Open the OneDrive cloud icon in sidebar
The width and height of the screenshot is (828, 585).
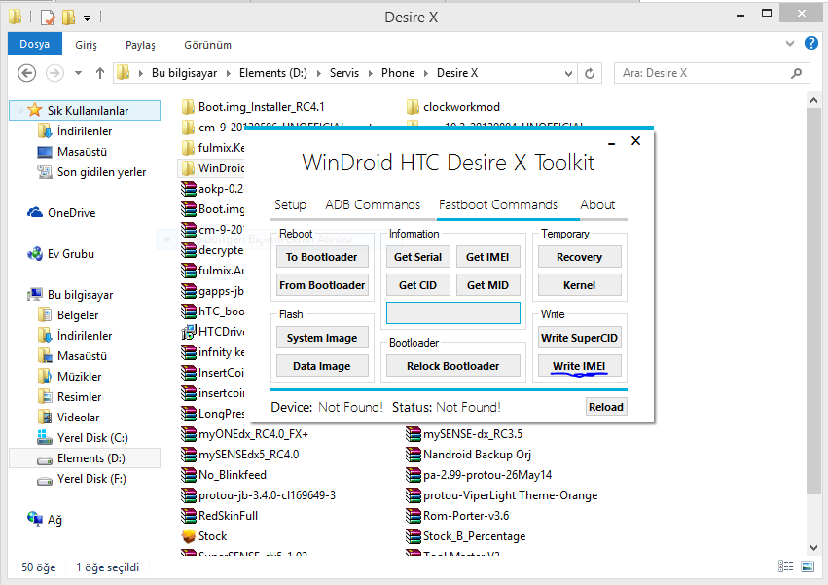coord(35,213)
